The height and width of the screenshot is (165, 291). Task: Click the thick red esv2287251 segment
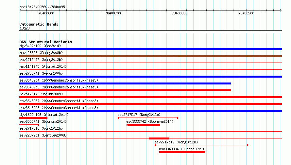159,138
